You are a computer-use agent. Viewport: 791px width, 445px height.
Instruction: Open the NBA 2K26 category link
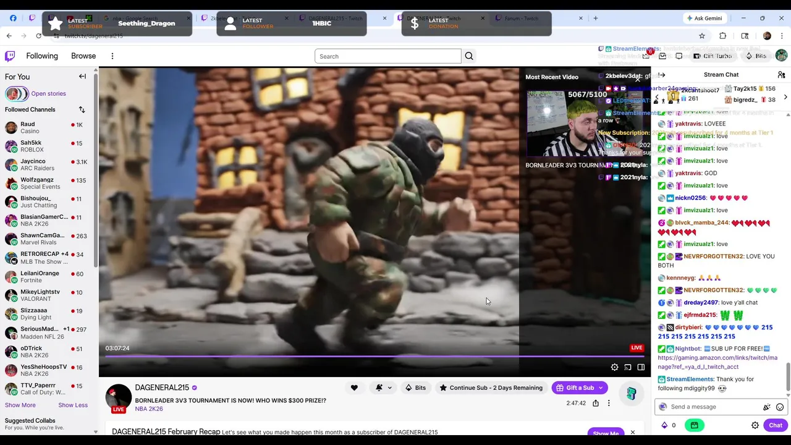[x=149, y=409]
